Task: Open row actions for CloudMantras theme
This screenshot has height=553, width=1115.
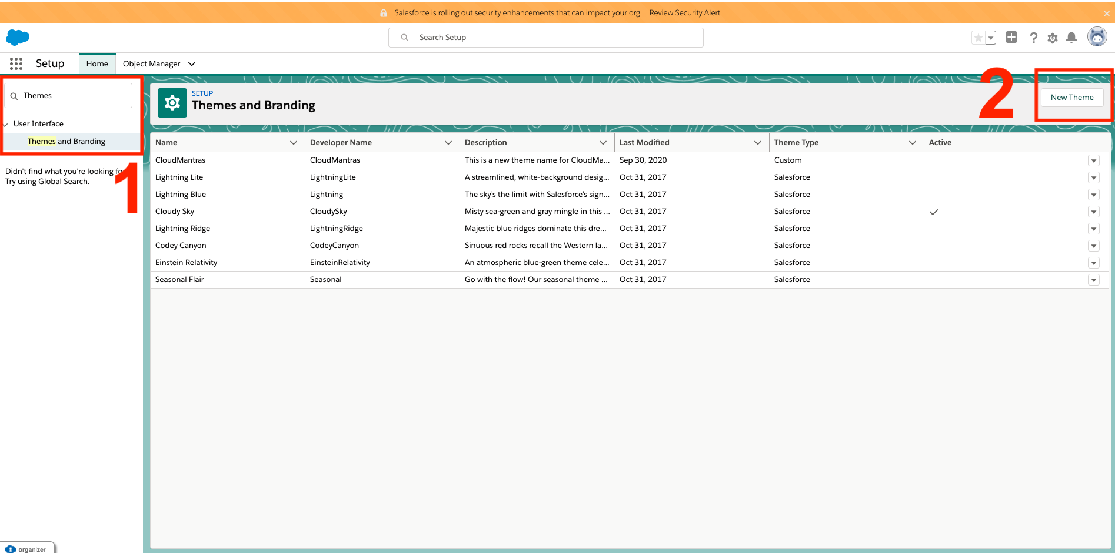Action: click(x=1094, y=160)
